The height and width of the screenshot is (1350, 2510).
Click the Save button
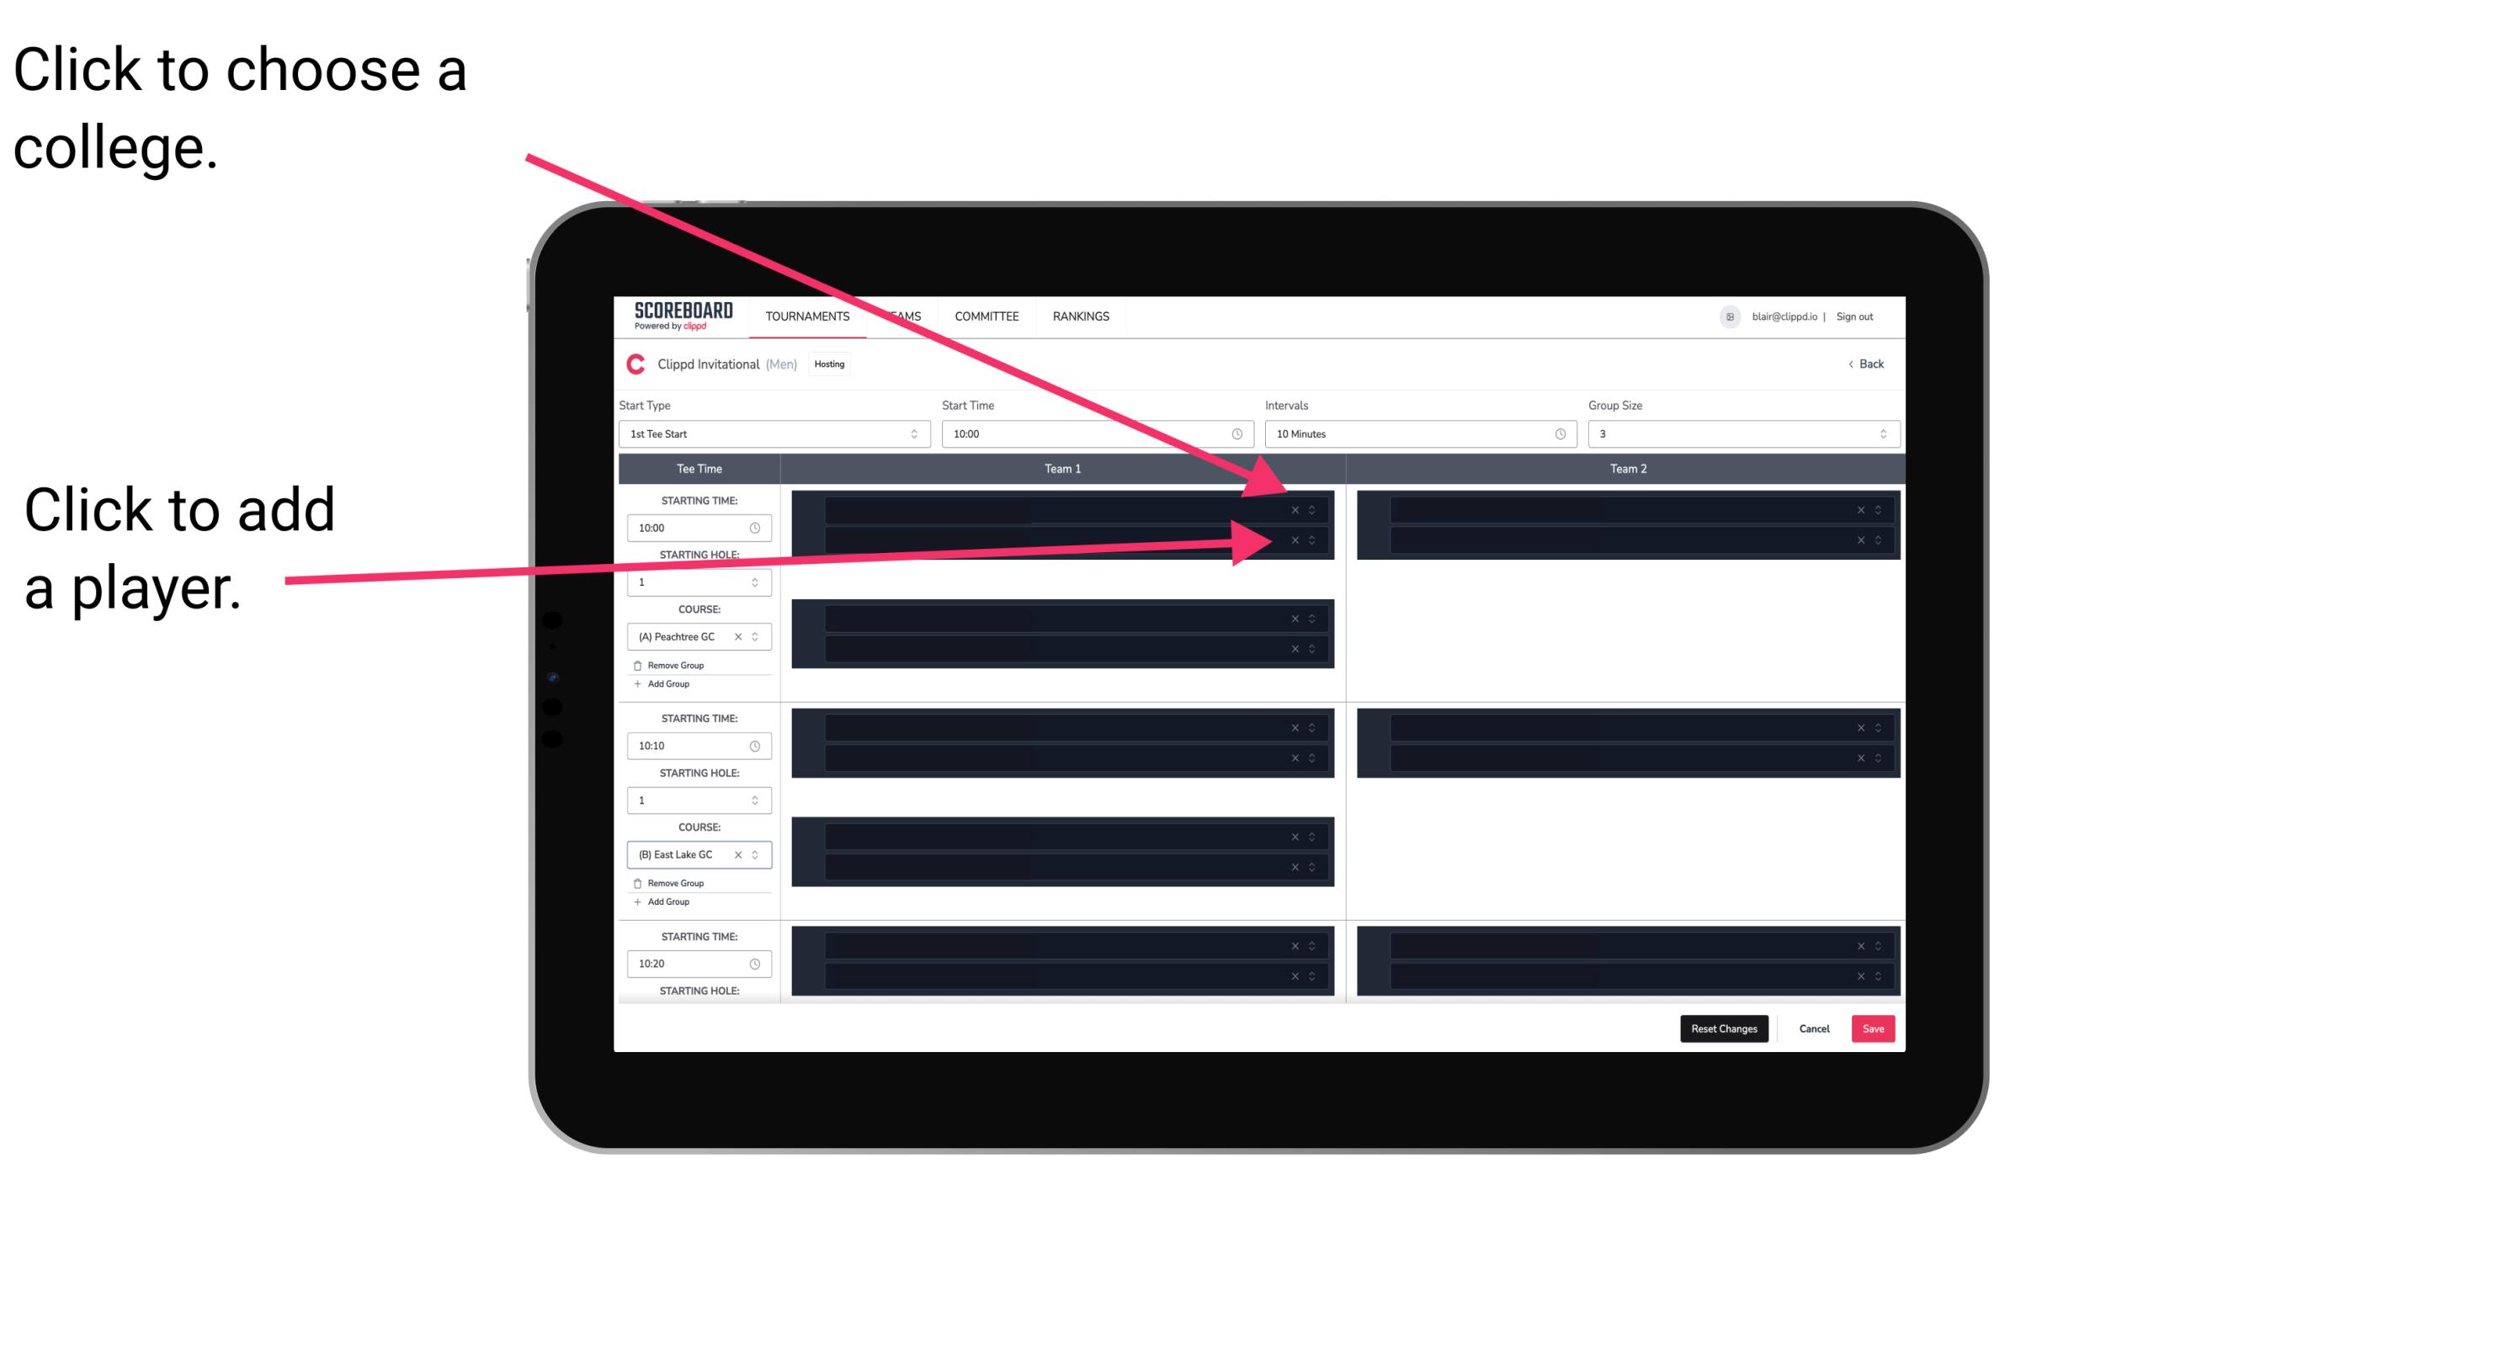coord(1875,1029)
